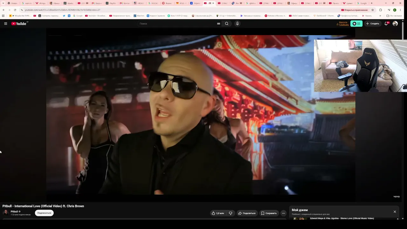Open more actions three-dot menu
This screenshot has height=229, width=407.
click(x=284, y=213)
